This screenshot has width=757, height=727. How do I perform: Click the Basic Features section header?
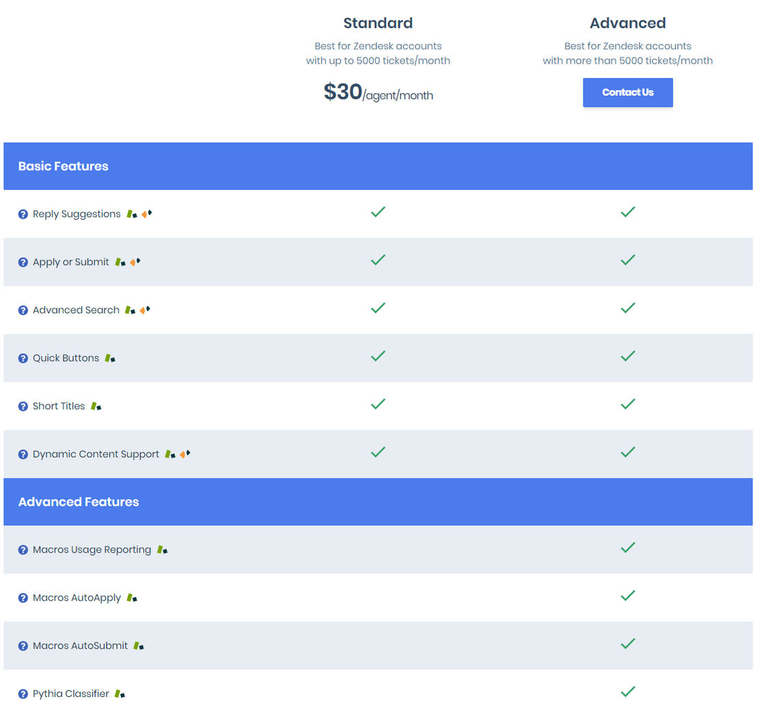coord(64,166)
